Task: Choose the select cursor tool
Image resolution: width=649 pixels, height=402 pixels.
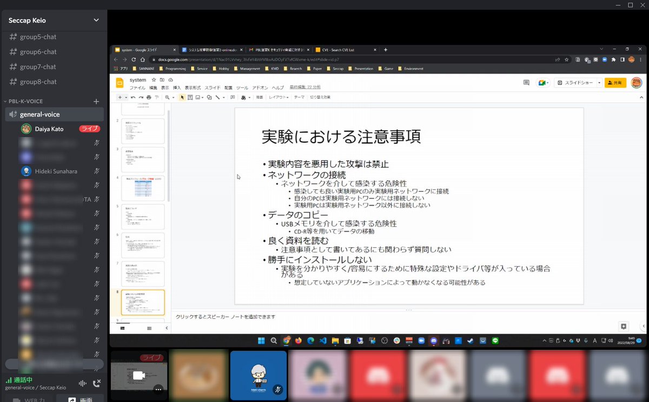Action: tap(182, 97)
